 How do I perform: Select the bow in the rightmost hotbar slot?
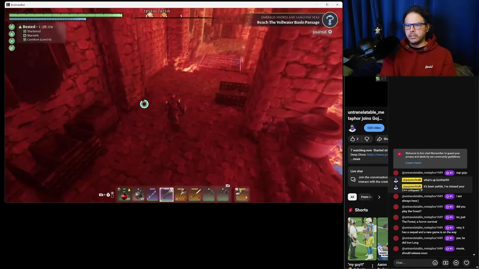coord(242,194)
